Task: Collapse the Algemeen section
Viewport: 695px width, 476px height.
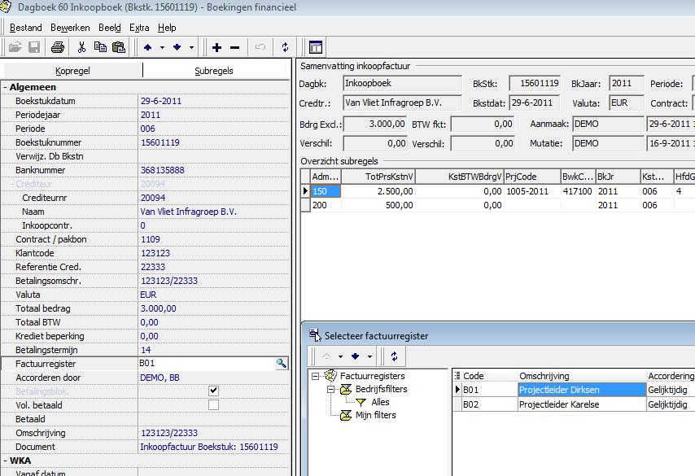Action: pos(6,87)
